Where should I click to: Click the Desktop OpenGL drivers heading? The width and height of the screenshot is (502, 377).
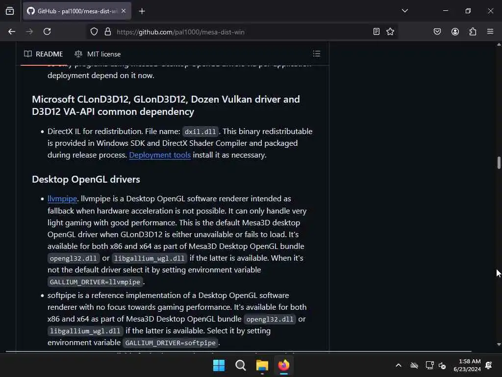(86, 179)
